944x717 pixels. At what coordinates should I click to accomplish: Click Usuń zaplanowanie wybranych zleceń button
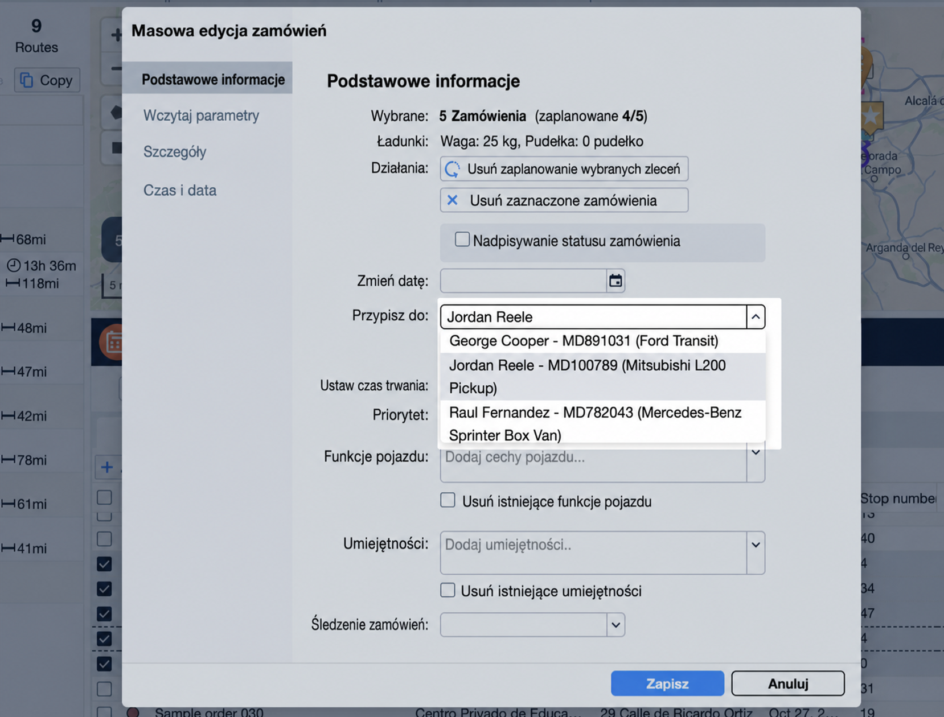click(564, 169)
